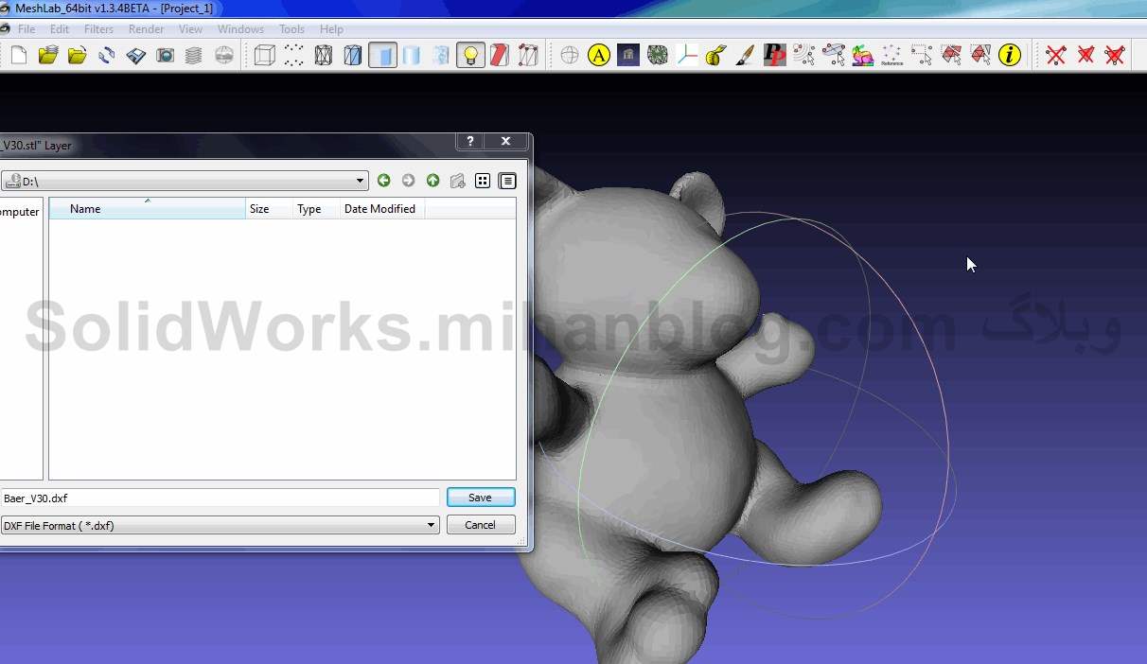
Task: Select the Z-painting brush tool
Action: (x=746, y=56)
